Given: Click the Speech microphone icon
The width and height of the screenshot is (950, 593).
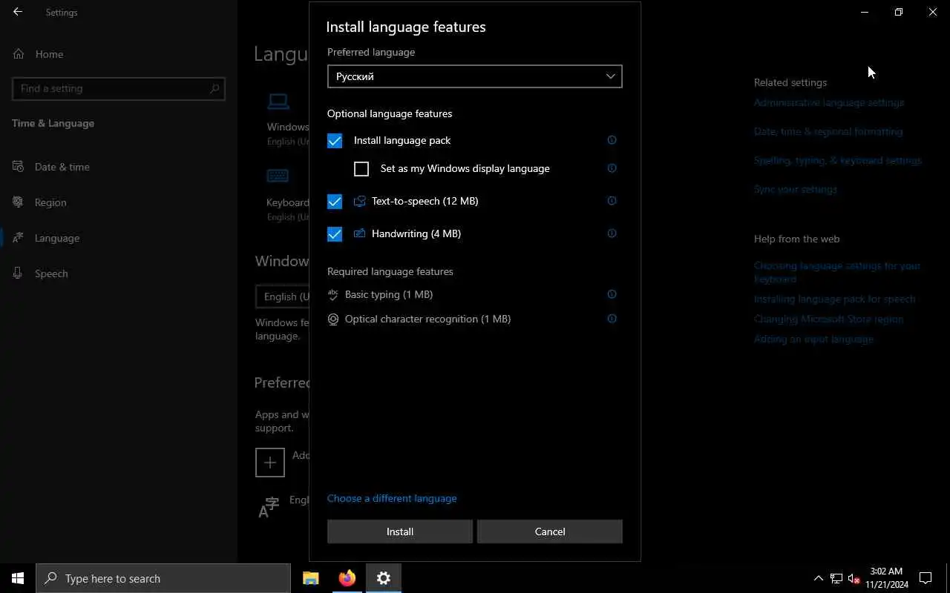Looking at the screenshot, I should (19, 274).
